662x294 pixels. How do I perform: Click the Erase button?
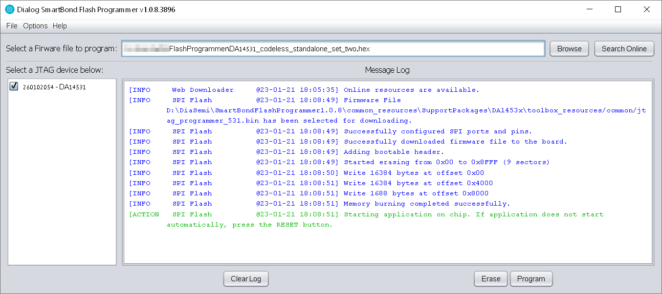tap(491, 279)
